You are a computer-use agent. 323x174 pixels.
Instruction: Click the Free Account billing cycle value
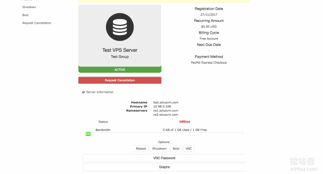pos(209,39)
